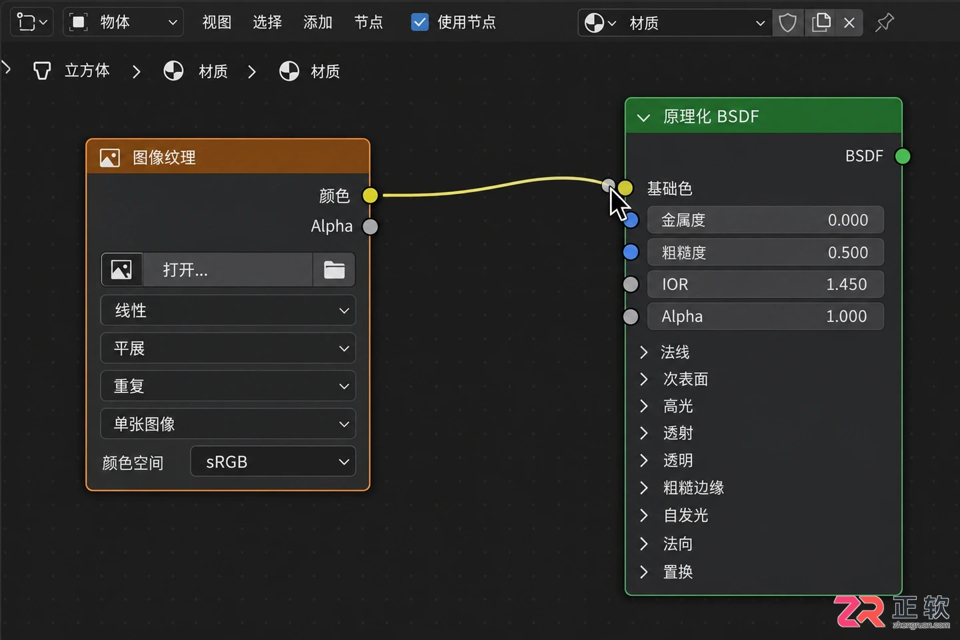The width and height of the screenshot is (960, 640).
Task: Open the 选择 menu
Action: (267, 22)
